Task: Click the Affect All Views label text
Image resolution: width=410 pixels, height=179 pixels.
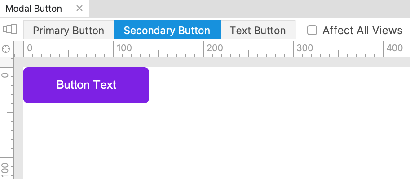Action: click(x=362, y=31)
